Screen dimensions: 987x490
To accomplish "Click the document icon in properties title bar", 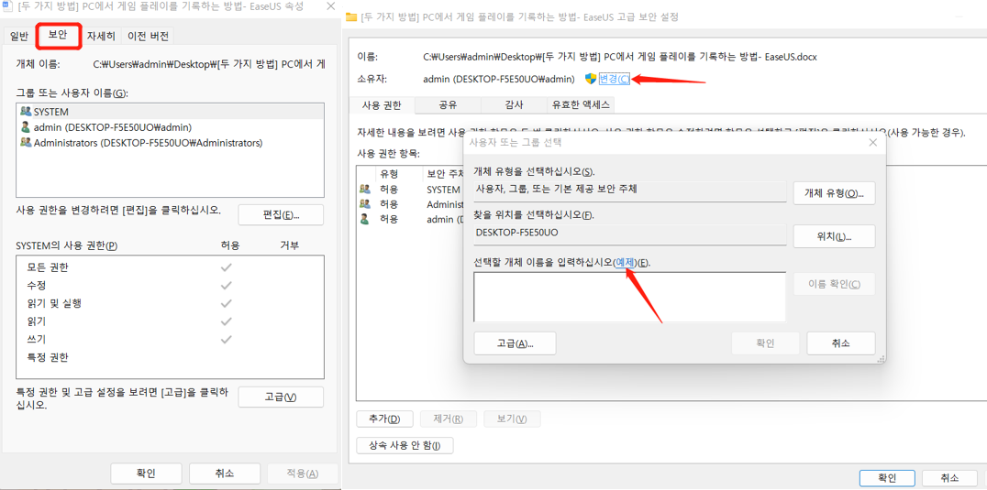I will (7, 7).
